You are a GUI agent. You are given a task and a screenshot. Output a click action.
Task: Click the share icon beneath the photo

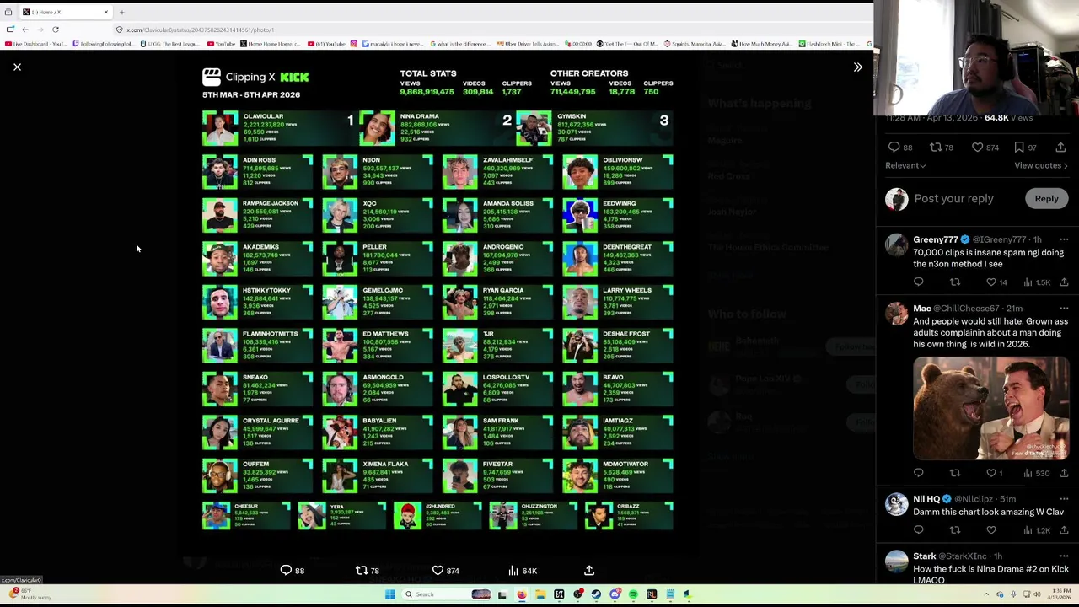click(589, 571)
